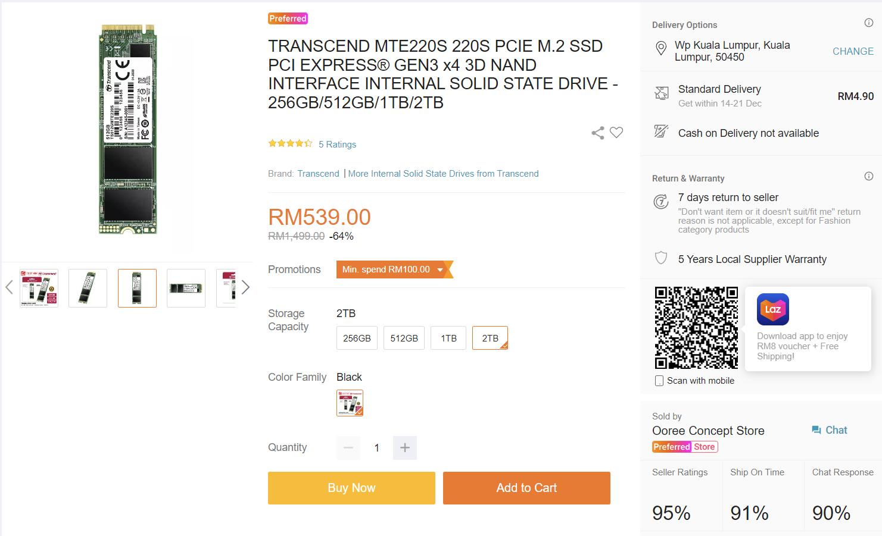Click Delivery Options info icon
882x536 pixels.
869,23
